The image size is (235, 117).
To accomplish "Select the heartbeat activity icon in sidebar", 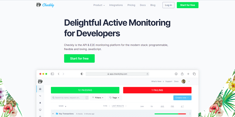I will tap(40, 96).
